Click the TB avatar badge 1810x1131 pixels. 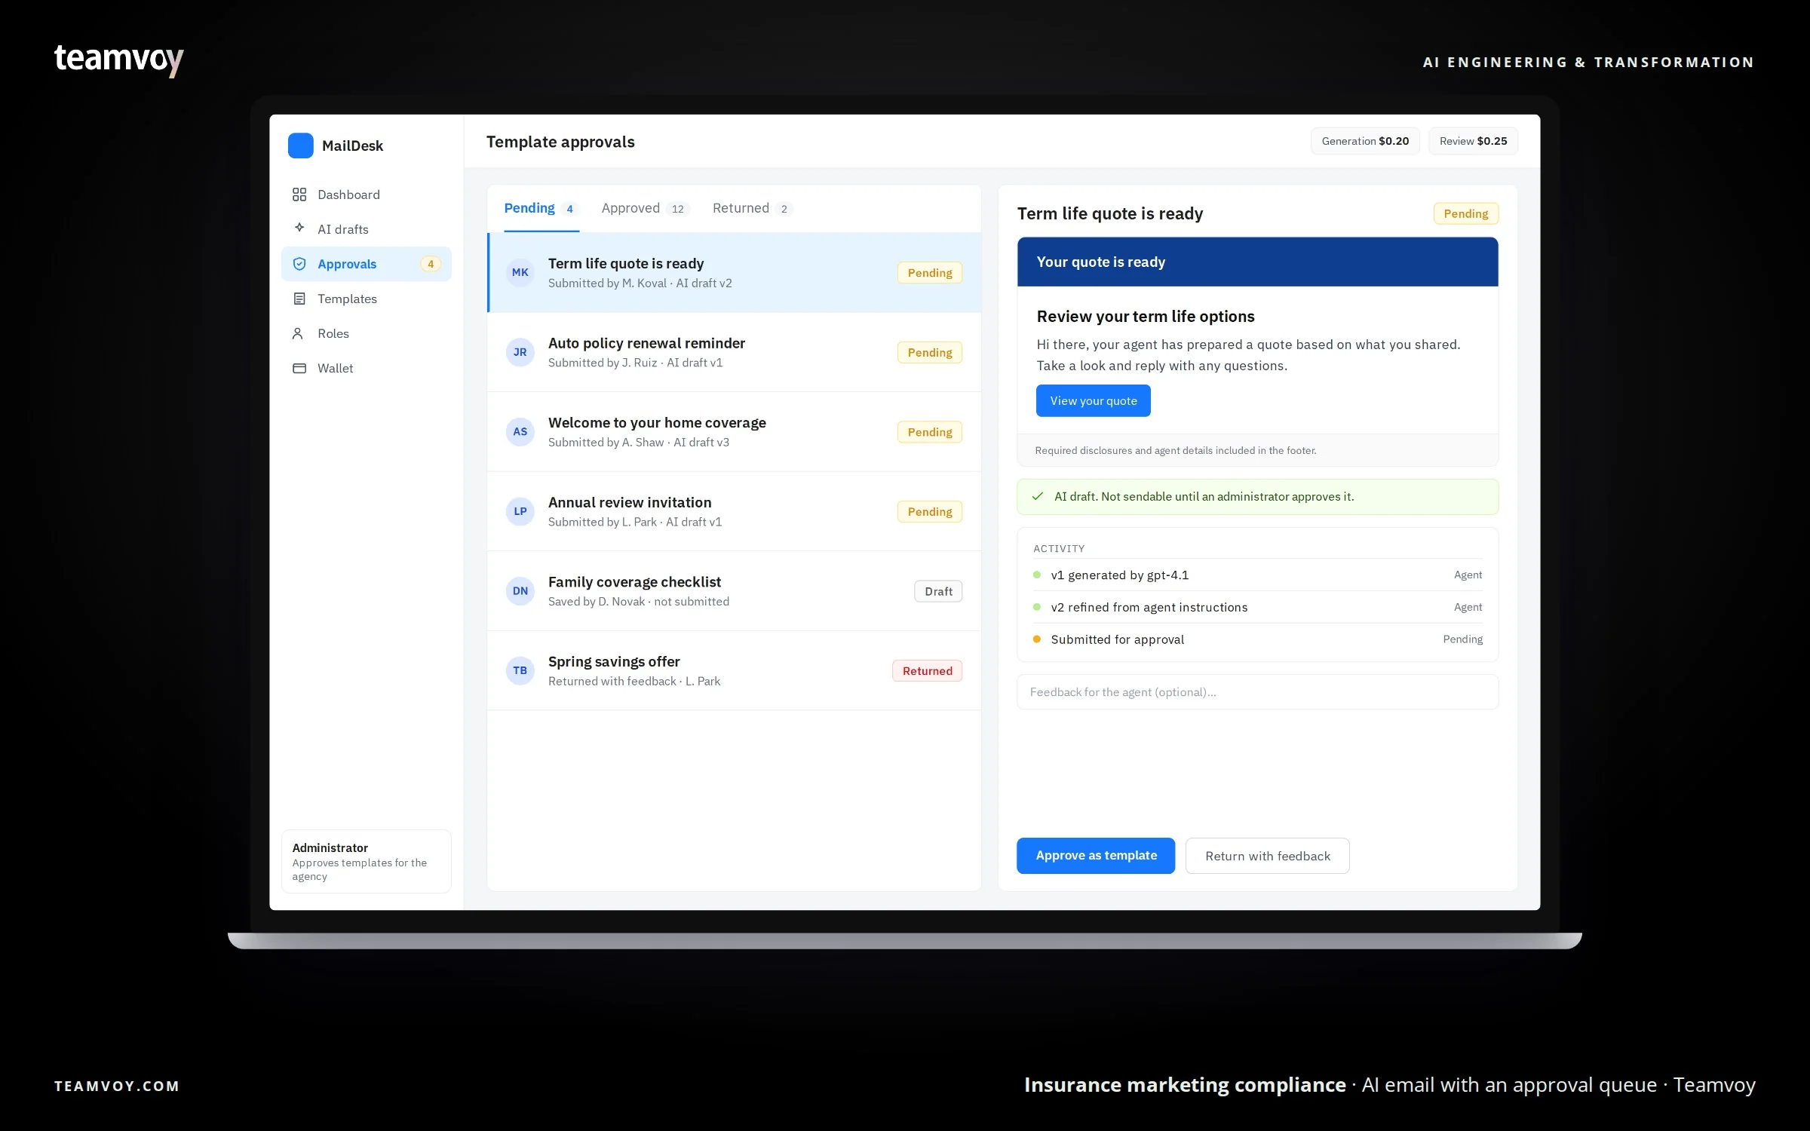click(520, 670)
